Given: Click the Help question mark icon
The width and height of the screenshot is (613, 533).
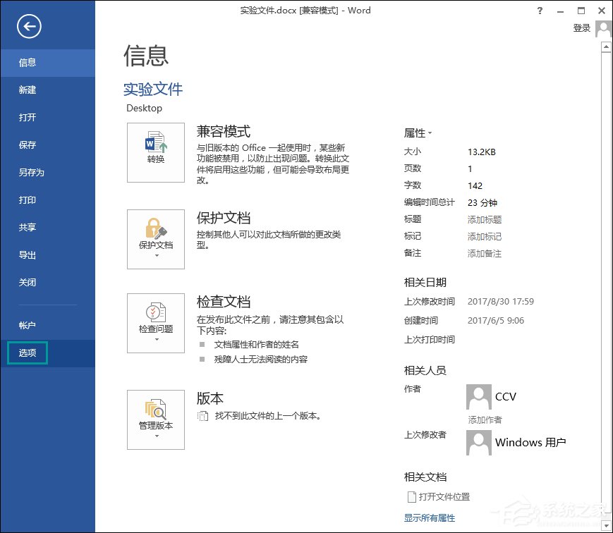Looking at the screenshot, I should (x=540, y=11).
